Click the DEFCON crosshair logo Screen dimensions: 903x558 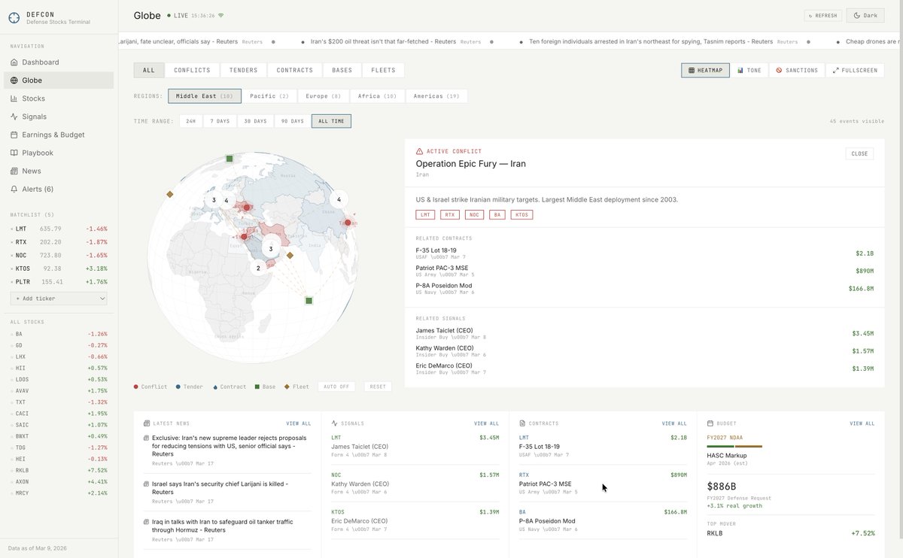coord(15,17)
